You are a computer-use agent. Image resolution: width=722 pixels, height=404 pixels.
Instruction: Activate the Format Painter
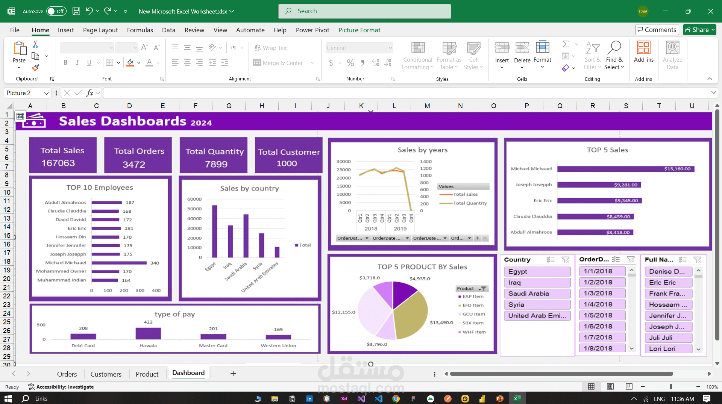point(36,68)
